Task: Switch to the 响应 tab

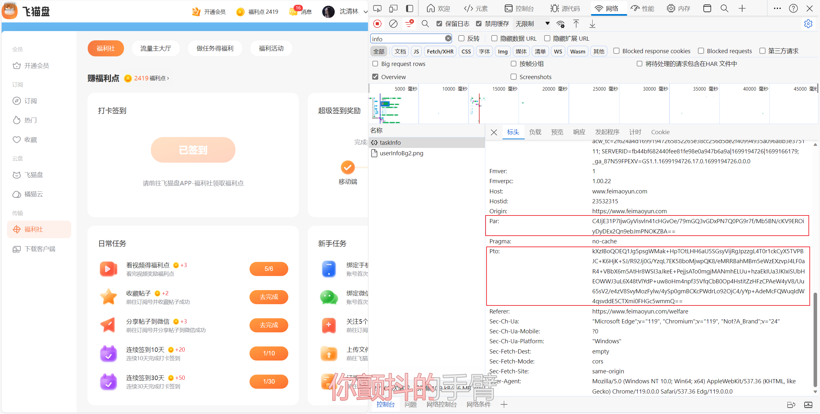Action: (579, 132)
